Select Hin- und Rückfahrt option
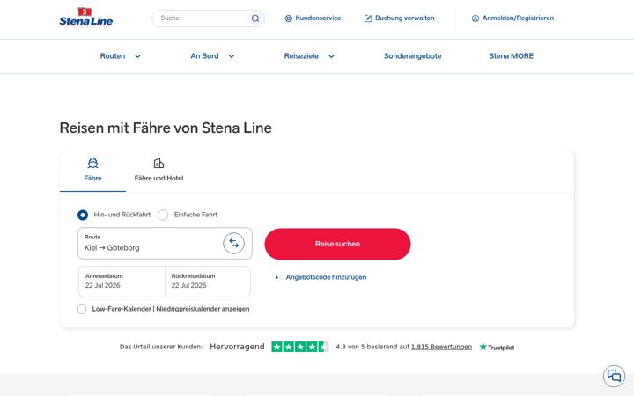Viewport: 634px width, 396px height. [83, 215]
